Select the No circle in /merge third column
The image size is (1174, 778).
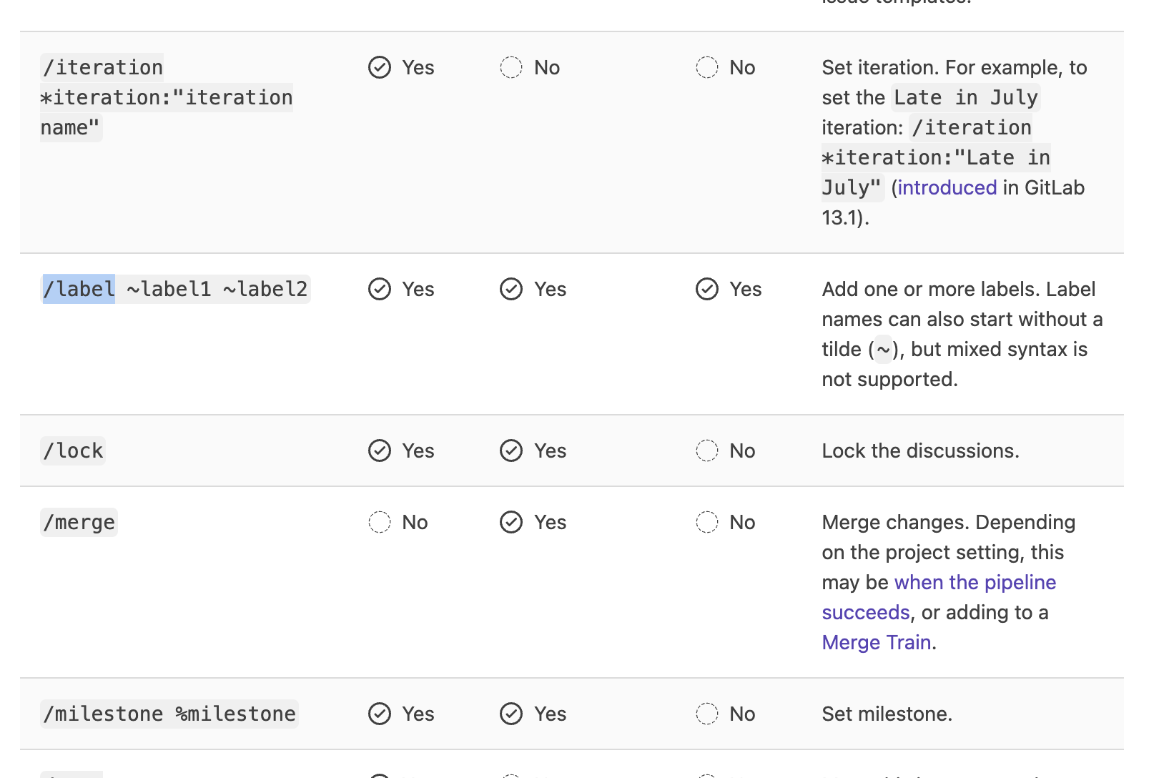[707, 522]
